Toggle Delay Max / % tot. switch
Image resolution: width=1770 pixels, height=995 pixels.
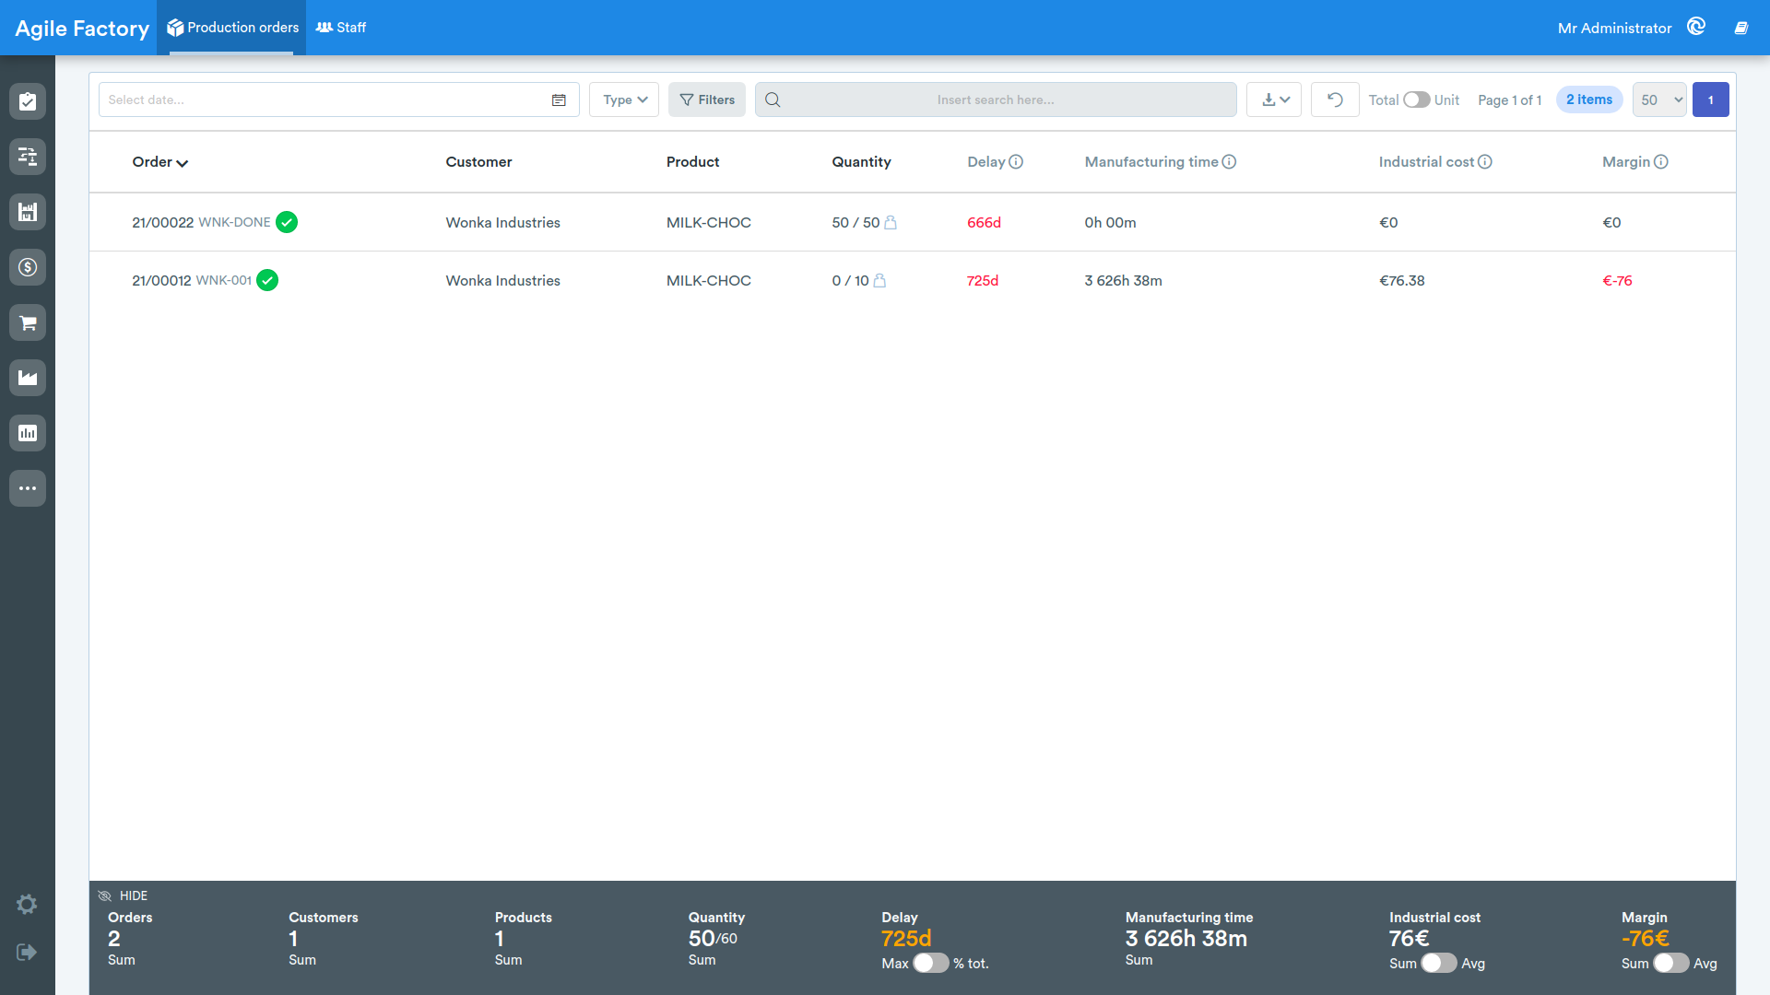931,963
